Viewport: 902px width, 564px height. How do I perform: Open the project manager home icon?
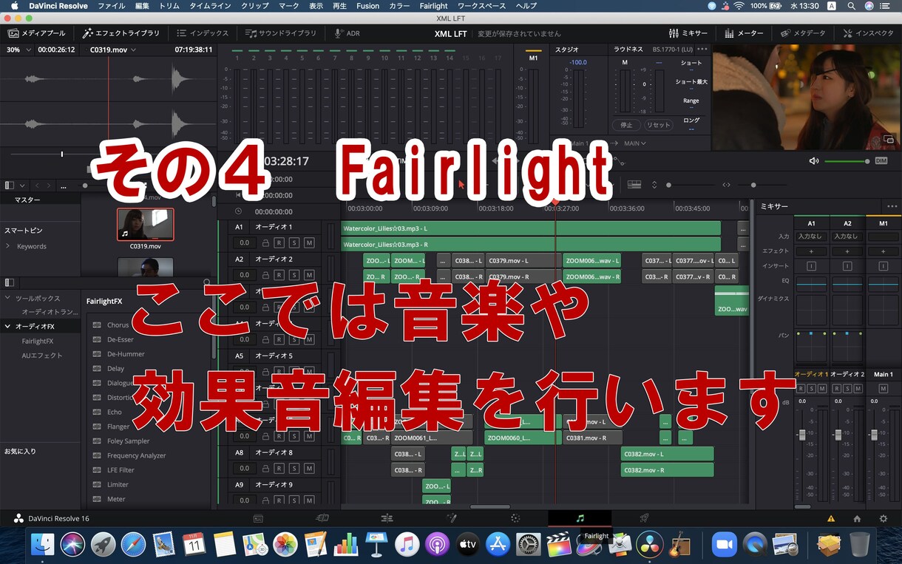[857, 519]
